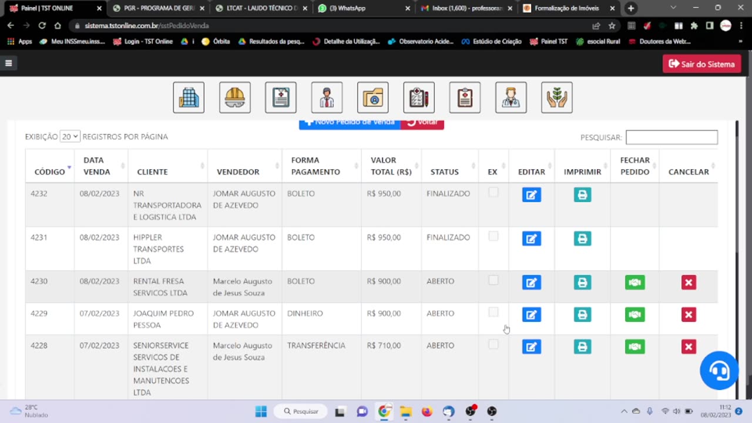Open the employee with tie icon
The height and width of the screenshot is (423, 752).
pos(327,98)
